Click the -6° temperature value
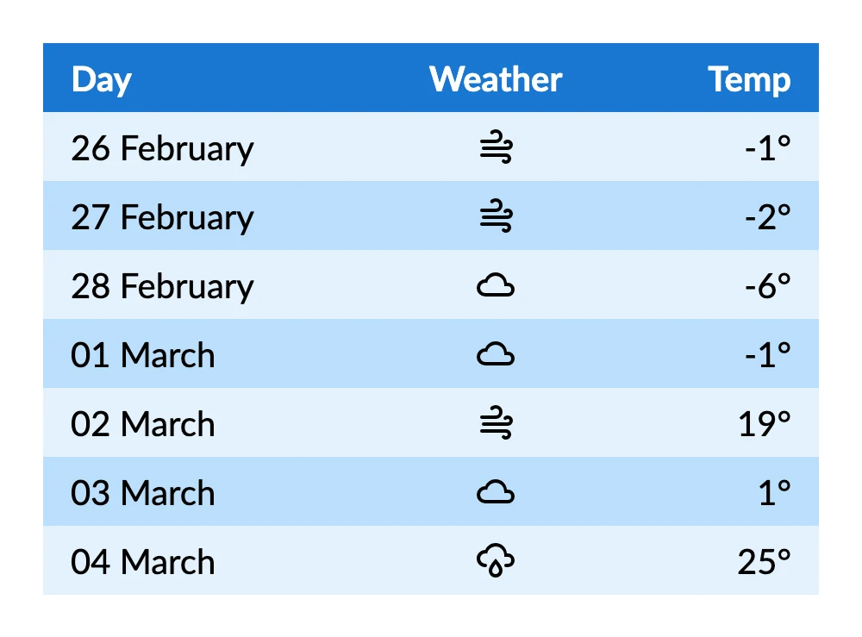This screenshot has width=862, height=637. [767, 286]
